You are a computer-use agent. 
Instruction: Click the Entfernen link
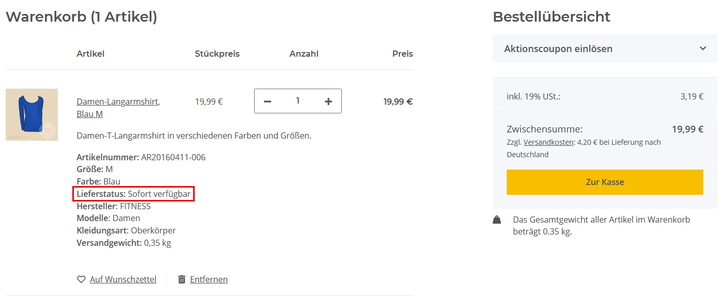pos(209,279)
